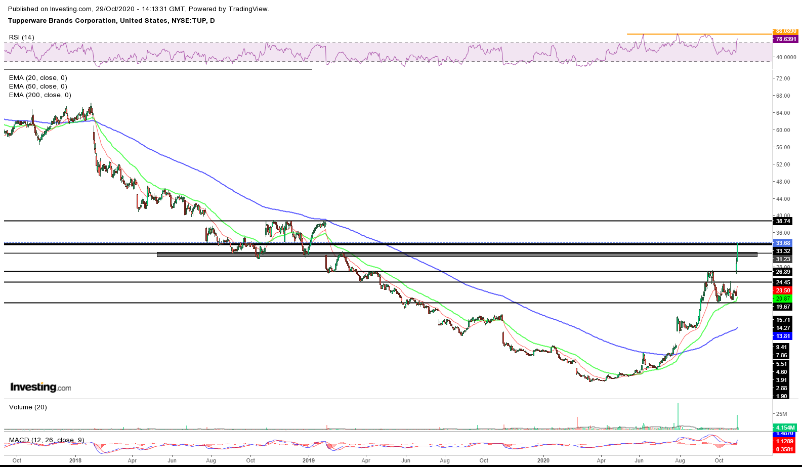Click the orange 88.0890 RSI level tag
802x467 pixels.
coord(786,31)
